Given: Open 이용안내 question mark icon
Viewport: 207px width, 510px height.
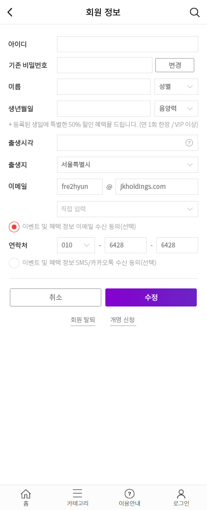Looking at the screenshot, I should coord(130,493).
